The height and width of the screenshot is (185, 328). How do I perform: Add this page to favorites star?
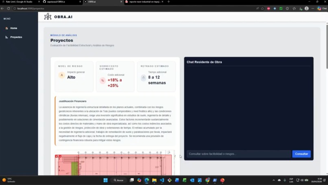tap(262, 9)
